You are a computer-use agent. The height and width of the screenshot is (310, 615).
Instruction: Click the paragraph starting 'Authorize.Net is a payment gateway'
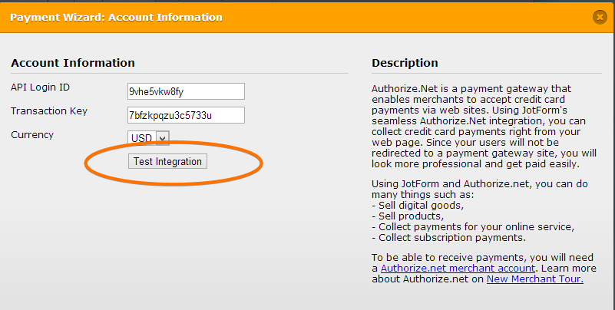[472, 127]
